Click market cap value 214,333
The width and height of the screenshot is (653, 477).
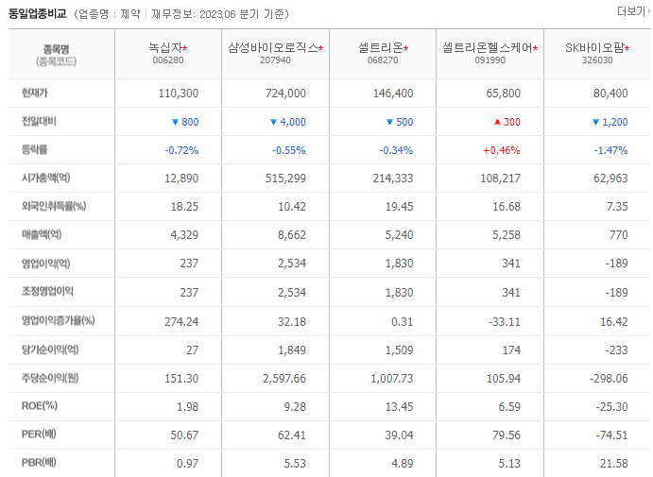coord(393,179)
